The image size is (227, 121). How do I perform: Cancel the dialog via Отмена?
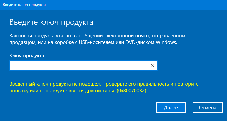click(207, 107)
